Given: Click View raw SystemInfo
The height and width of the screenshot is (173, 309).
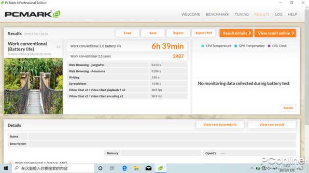Looking at the screenshot, I should pyautogui.click(x=220, y=125).
